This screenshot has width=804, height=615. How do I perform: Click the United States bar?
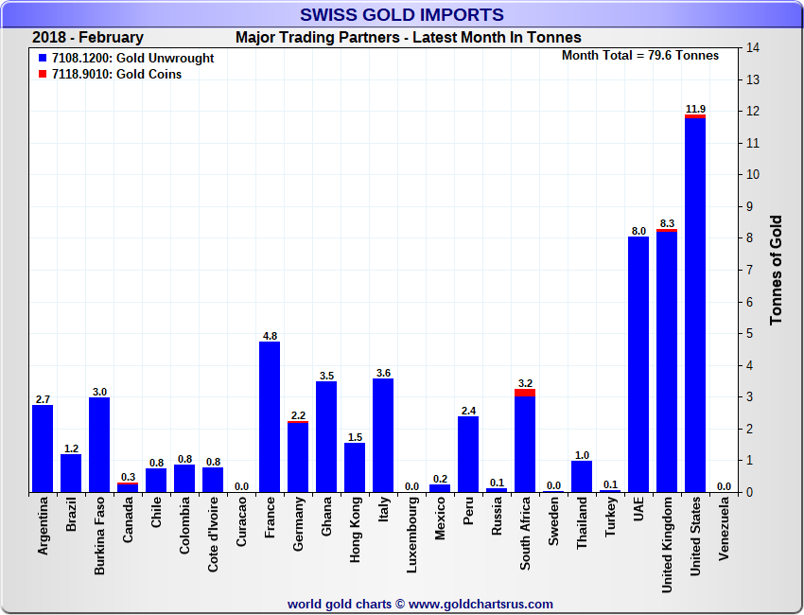tap(695, 305)
